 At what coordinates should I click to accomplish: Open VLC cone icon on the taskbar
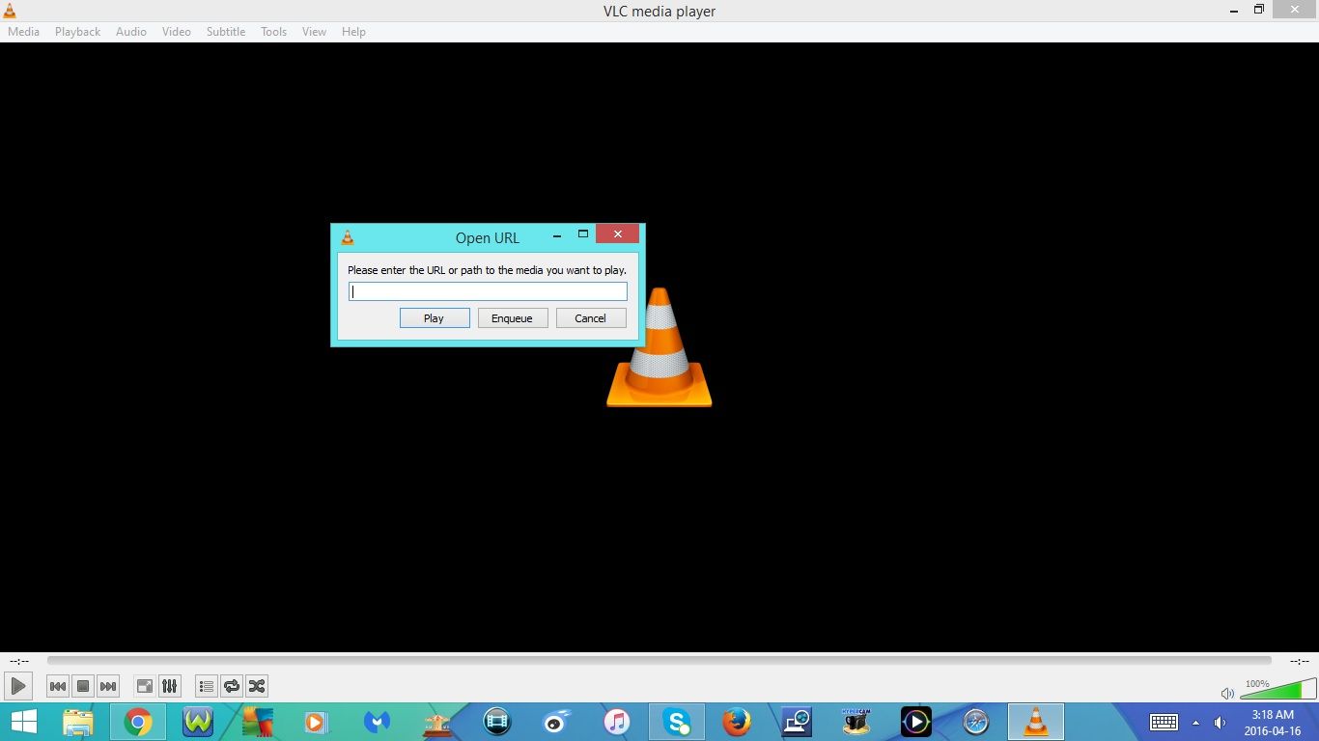click(1035, 722)
